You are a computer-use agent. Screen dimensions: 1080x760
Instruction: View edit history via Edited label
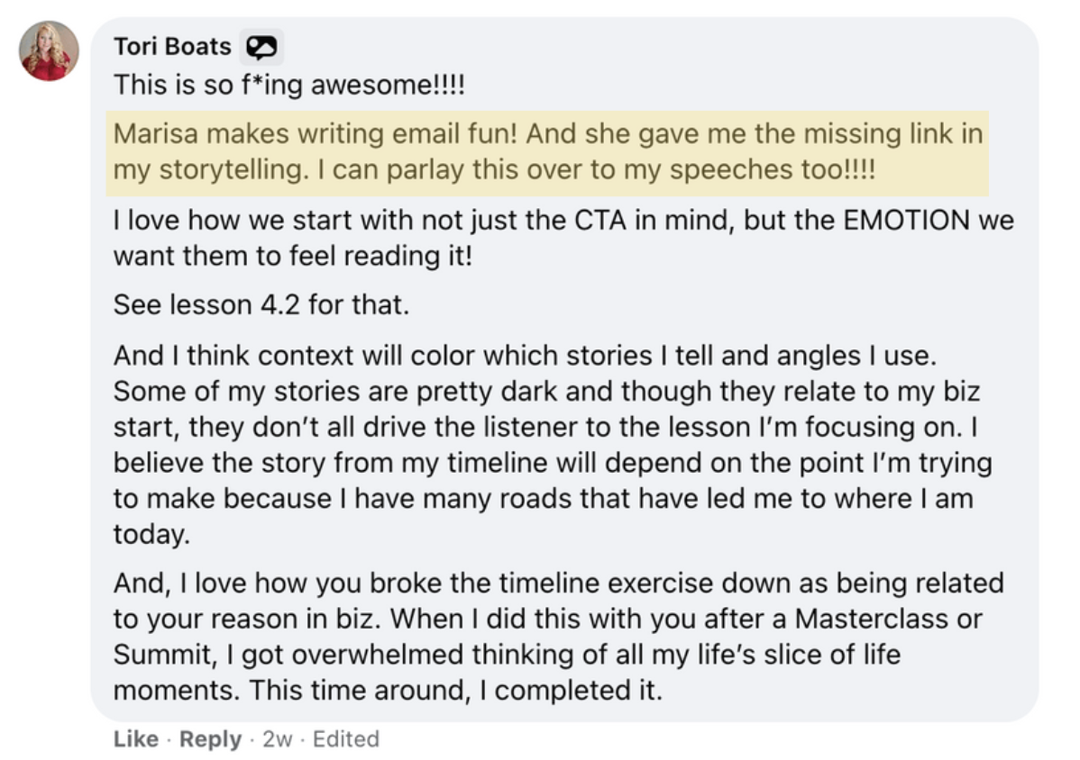tap(346, 738)
